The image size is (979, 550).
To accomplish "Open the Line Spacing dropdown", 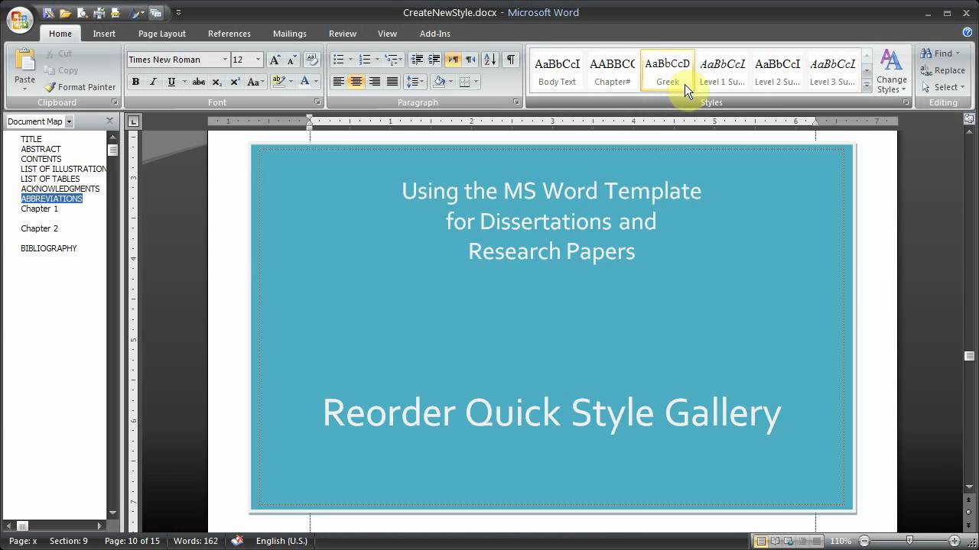I will click(x=414, y=82).
